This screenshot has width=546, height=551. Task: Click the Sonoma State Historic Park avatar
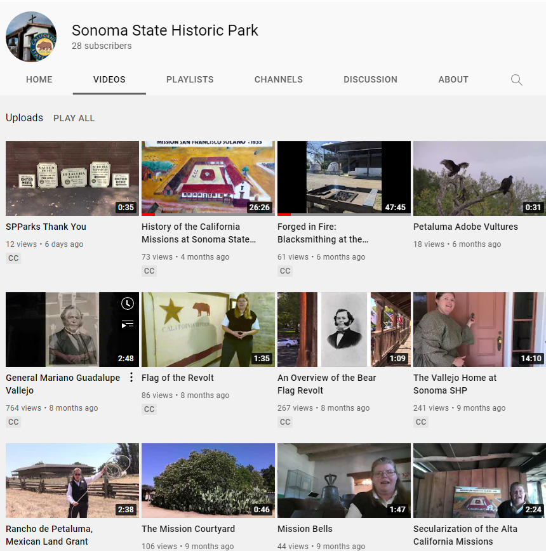(31, 37)
